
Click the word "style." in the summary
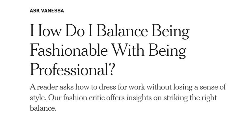[x=38, y=98]
